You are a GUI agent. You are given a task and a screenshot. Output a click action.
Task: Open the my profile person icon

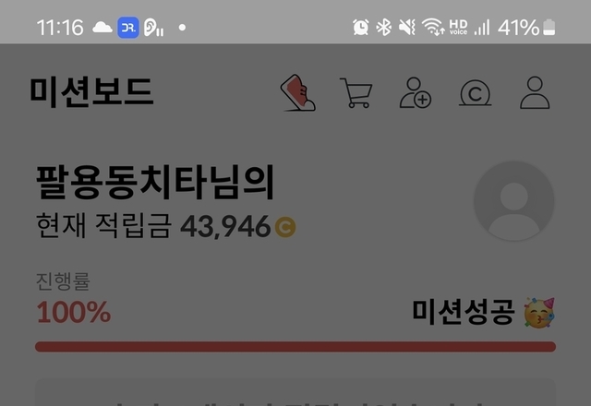[535, 92]
